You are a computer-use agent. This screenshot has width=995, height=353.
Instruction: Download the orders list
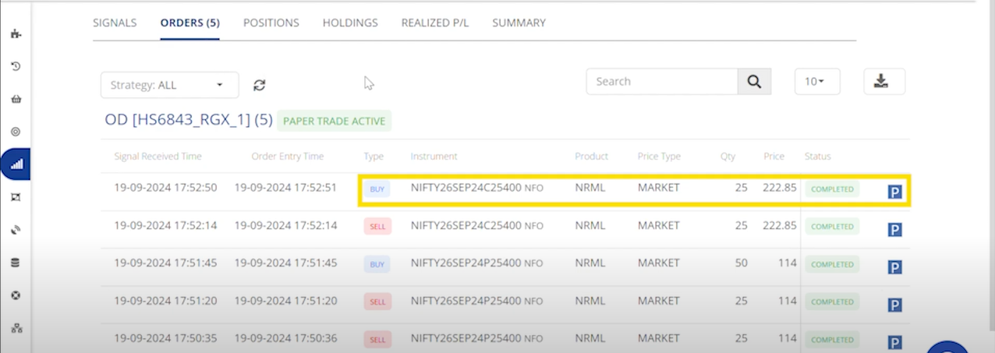tap(883, 82)
